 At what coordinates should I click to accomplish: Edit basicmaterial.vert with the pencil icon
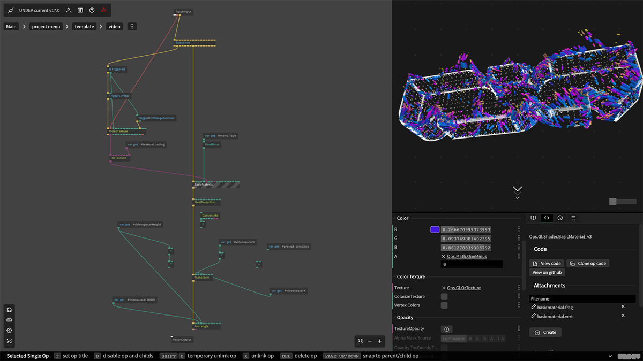pos(533,316)
